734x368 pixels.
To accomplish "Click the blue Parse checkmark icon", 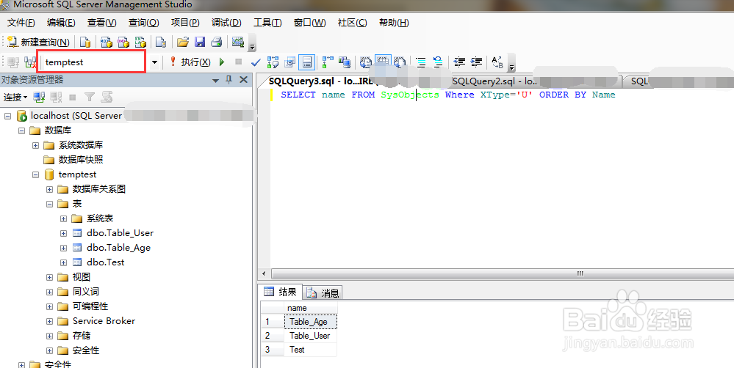I will coord(256,62).
